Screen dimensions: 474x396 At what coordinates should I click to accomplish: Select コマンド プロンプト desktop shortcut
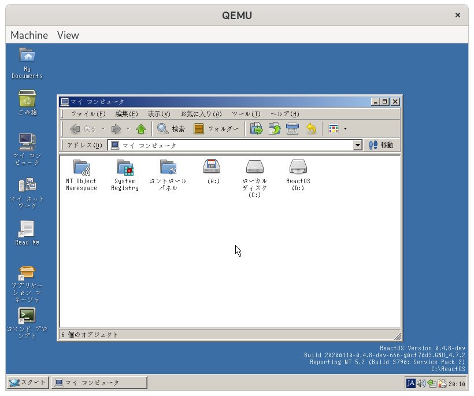pyautogui.click(x=27, y=324)
